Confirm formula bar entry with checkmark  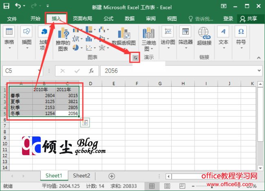(x=77, y=71)
